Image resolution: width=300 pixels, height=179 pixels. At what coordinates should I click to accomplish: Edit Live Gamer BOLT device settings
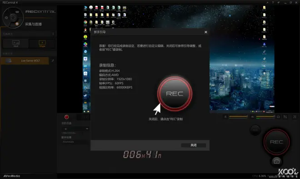53,60
